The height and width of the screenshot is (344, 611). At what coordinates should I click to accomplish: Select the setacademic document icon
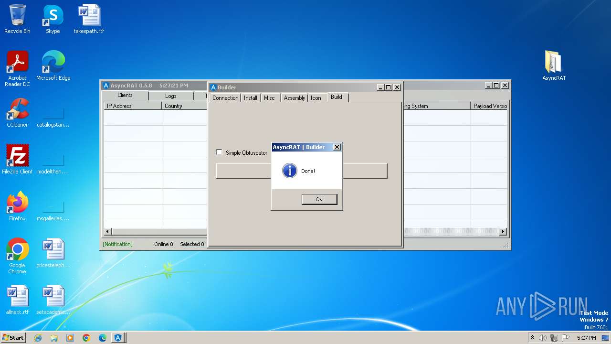53,300
